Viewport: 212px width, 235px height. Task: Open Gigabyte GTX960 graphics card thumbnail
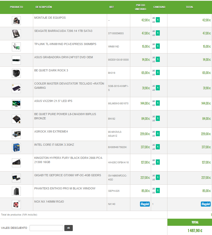pyautogui.click(x=16, y=178)
